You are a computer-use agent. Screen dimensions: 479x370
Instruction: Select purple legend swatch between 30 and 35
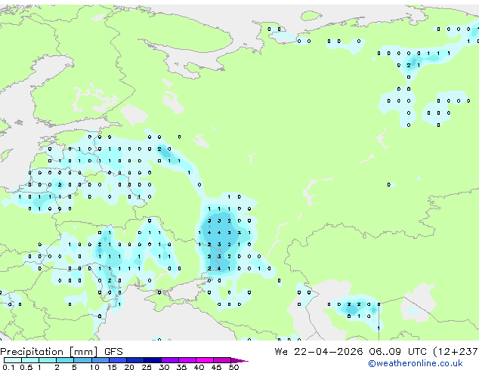click(x=170, y=360)
